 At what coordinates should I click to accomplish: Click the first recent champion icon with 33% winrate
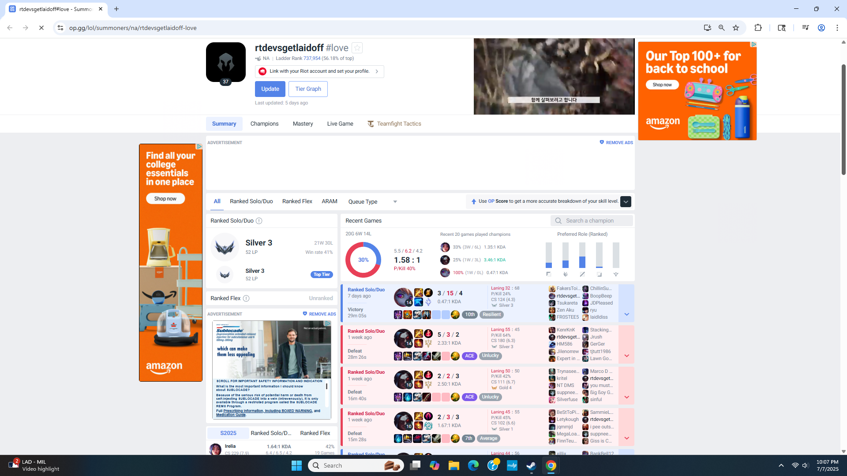[x=445, y=247]
